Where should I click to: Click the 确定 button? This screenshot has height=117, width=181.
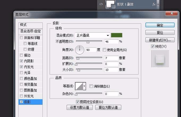(x=160, y=25)
